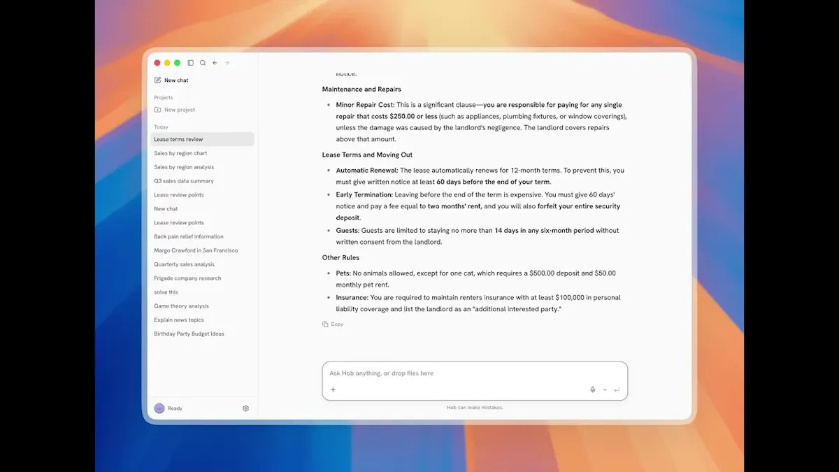Open Margo Crawford in San Francisco chat

tap(203, 250)
